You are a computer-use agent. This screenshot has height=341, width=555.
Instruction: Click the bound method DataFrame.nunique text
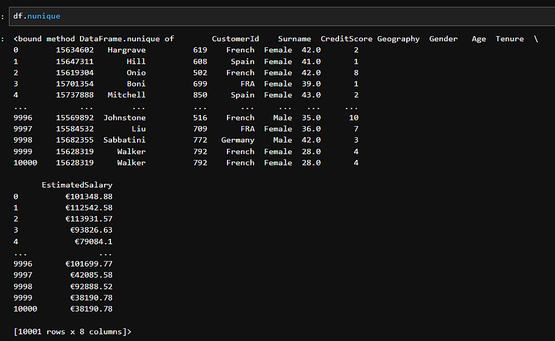[x=93, y=39]
